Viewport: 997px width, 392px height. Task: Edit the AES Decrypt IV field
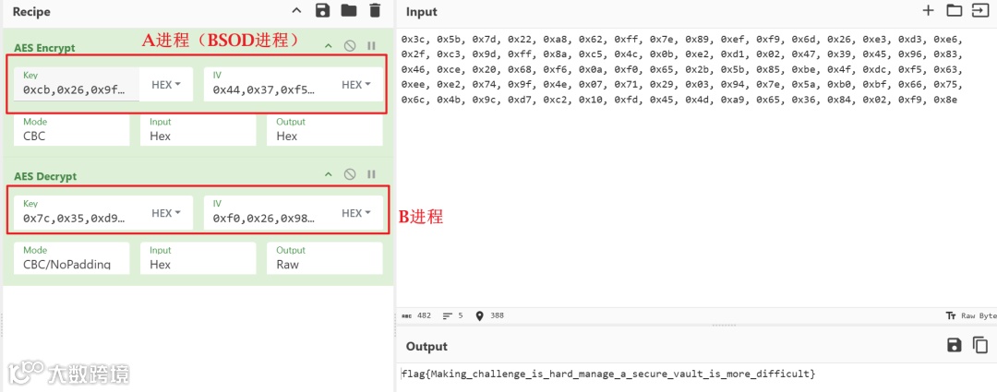pyautogui.click(x=267, y=213)
